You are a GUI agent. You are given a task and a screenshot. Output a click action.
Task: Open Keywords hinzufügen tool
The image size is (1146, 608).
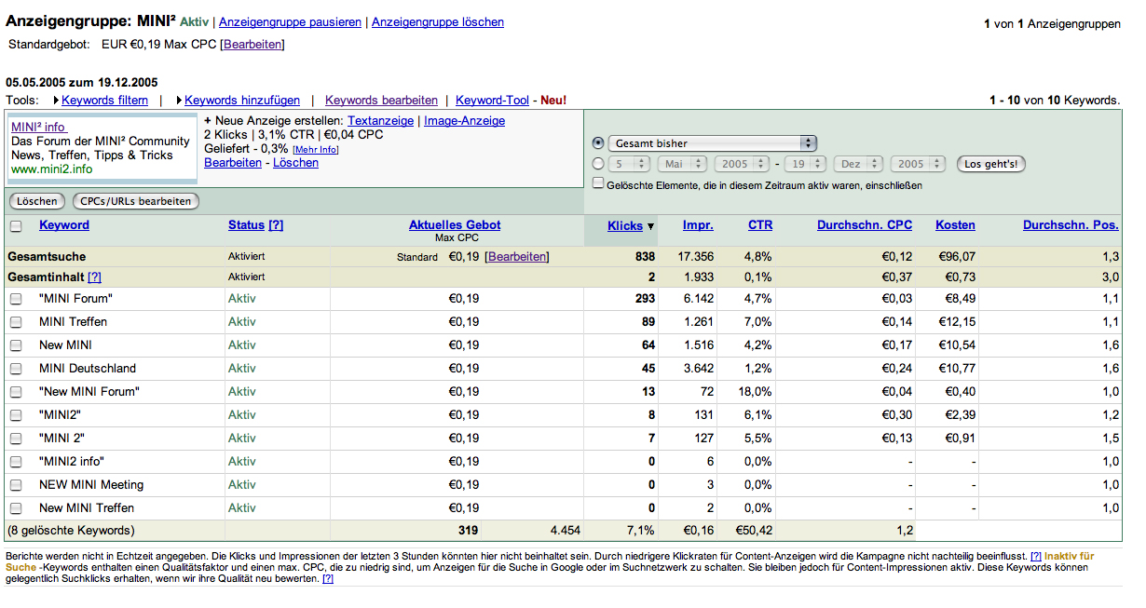242,101
